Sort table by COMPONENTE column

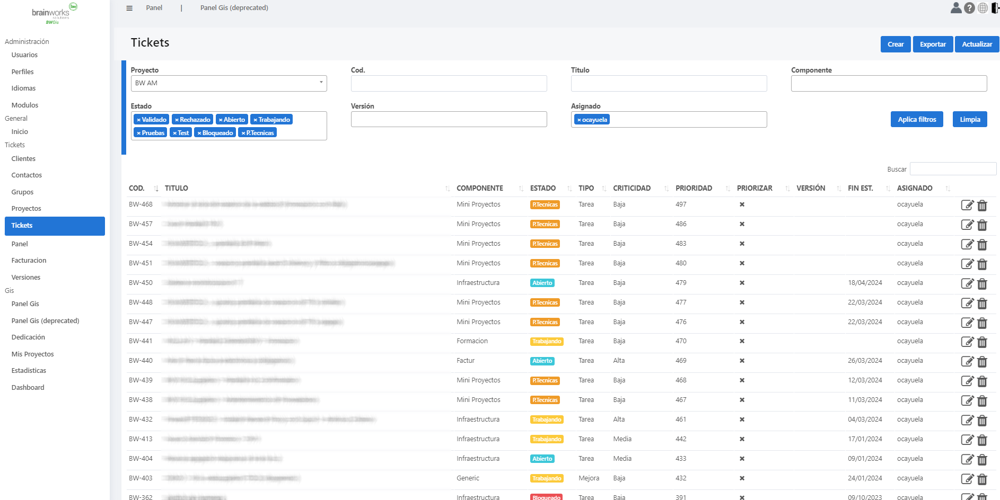490,188
